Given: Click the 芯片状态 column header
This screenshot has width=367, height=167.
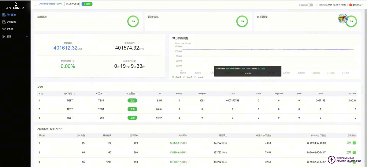Looking at the screenshot, I should point(352,135).
